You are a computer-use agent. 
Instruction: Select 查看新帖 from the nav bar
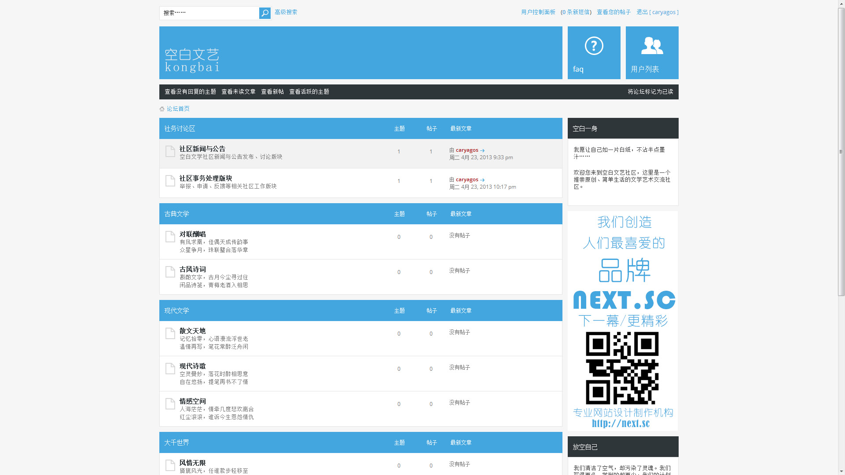coord(272,91)
